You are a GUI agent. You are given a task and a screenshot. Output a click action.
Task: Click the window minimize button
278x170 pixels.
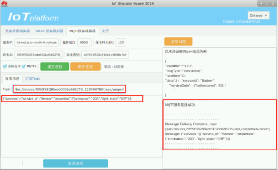click(x=267, y=4)
